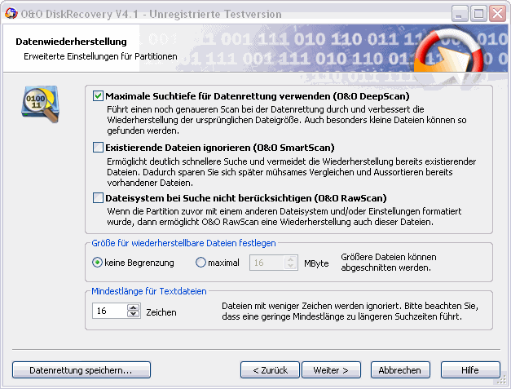This screenshot has width=511, height=389.
Task: Enable Dateisystem nicht berücksichtigen (RawScan) checkbox
Action: (98, 198)
